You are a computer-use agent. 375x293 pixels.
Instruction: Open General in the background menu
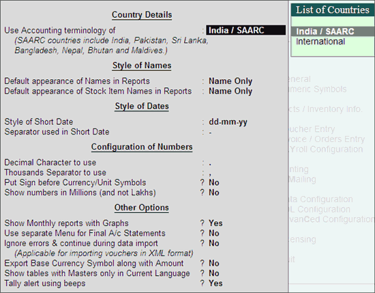(x=300, y=79)
